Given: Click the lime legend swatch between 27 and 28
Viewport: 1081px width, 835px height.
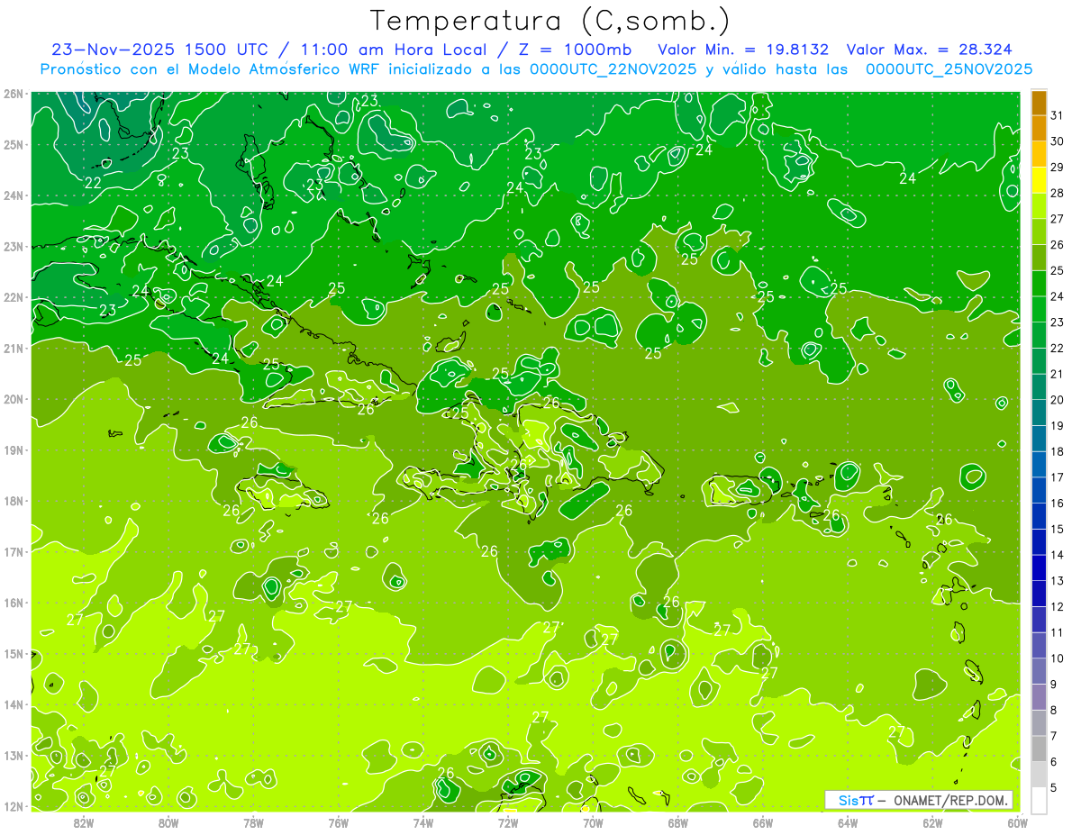Looking at the screenshot, I should [1039, 206].
